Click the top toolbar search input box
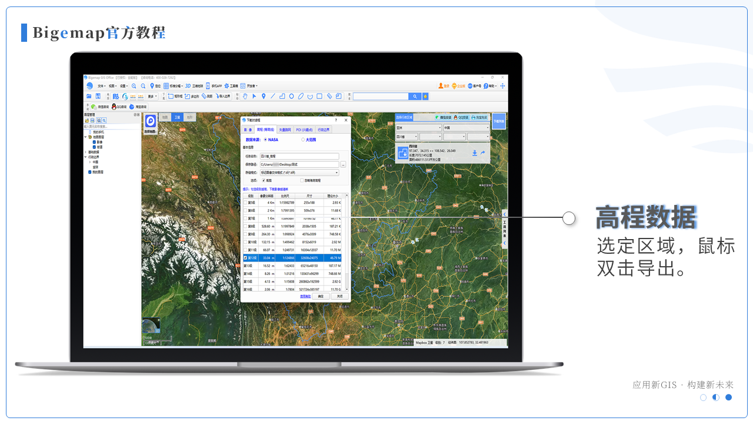The height and width of the screenshot is (424, 753). [381, 96]
